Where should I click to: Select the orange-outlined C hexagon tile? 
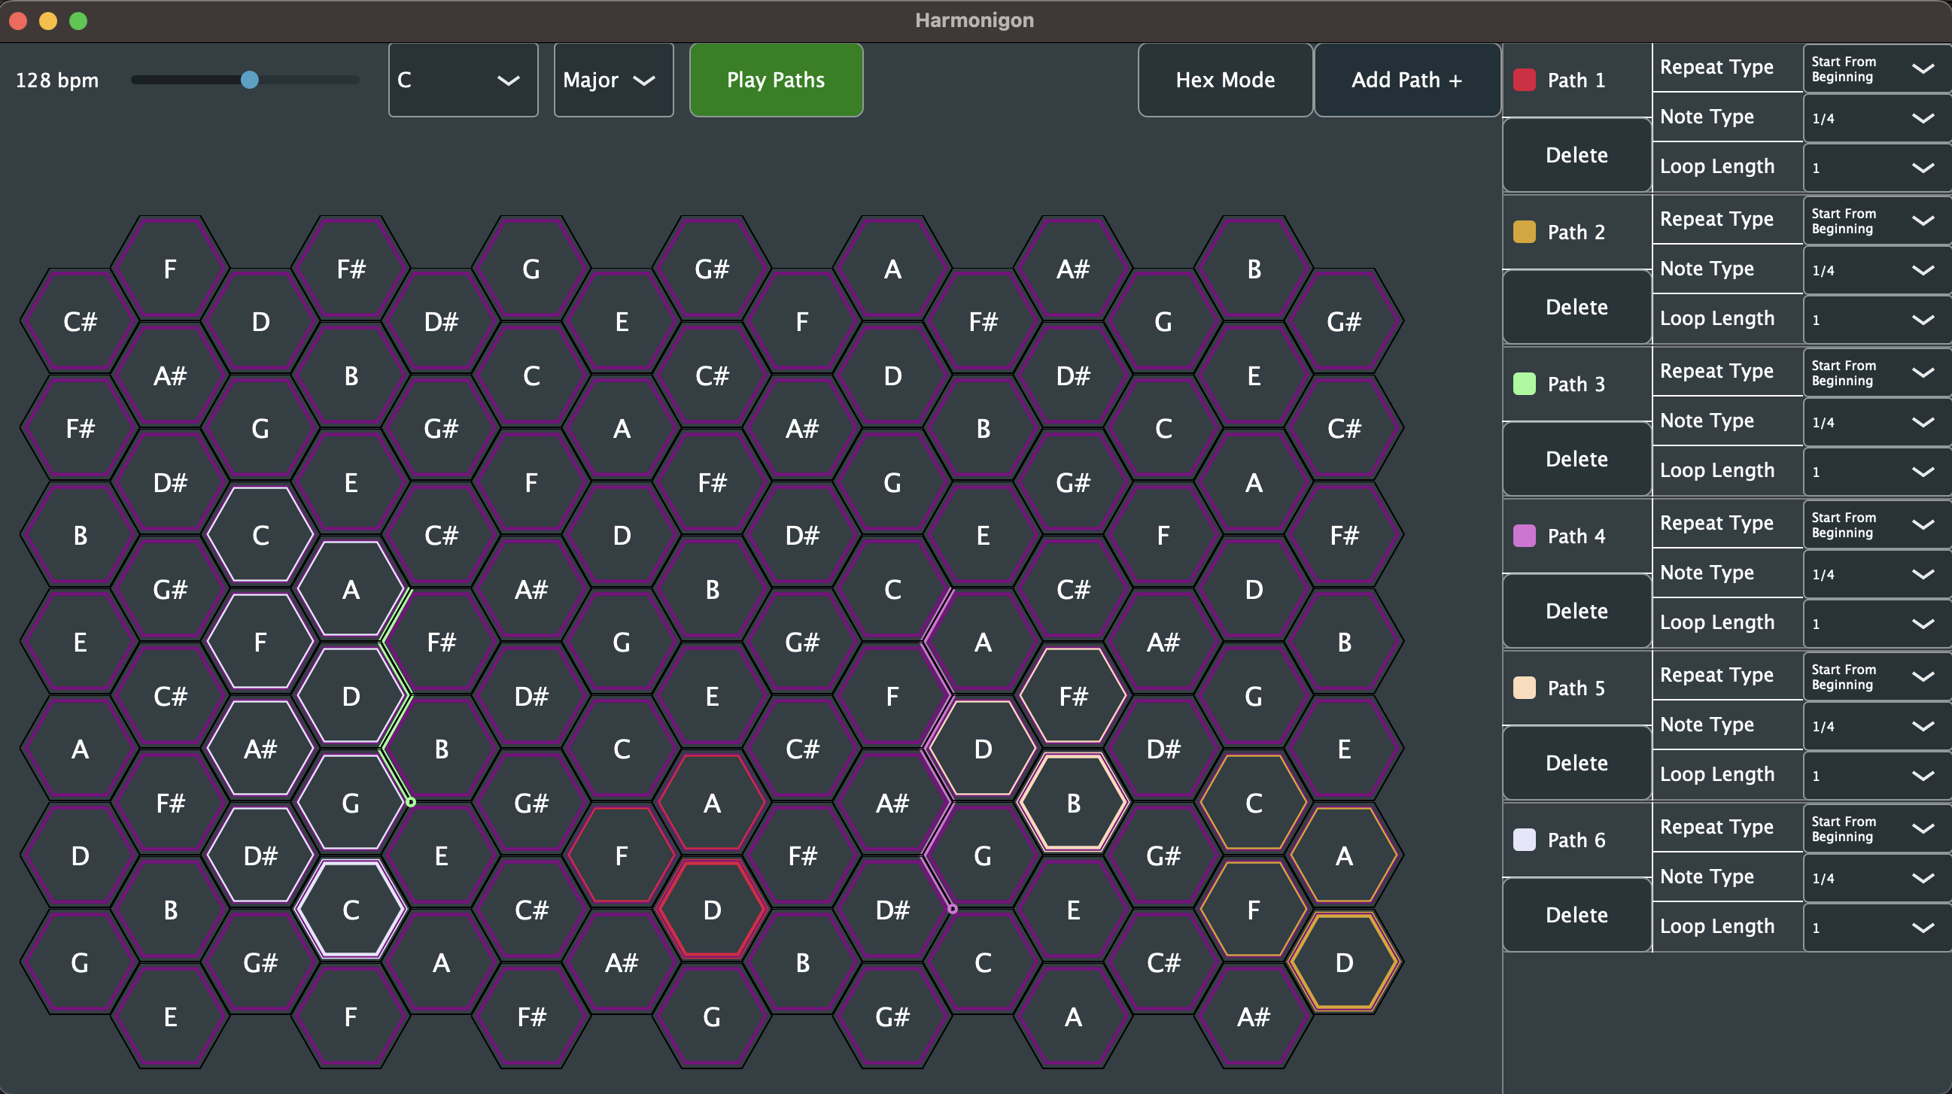1254,803
